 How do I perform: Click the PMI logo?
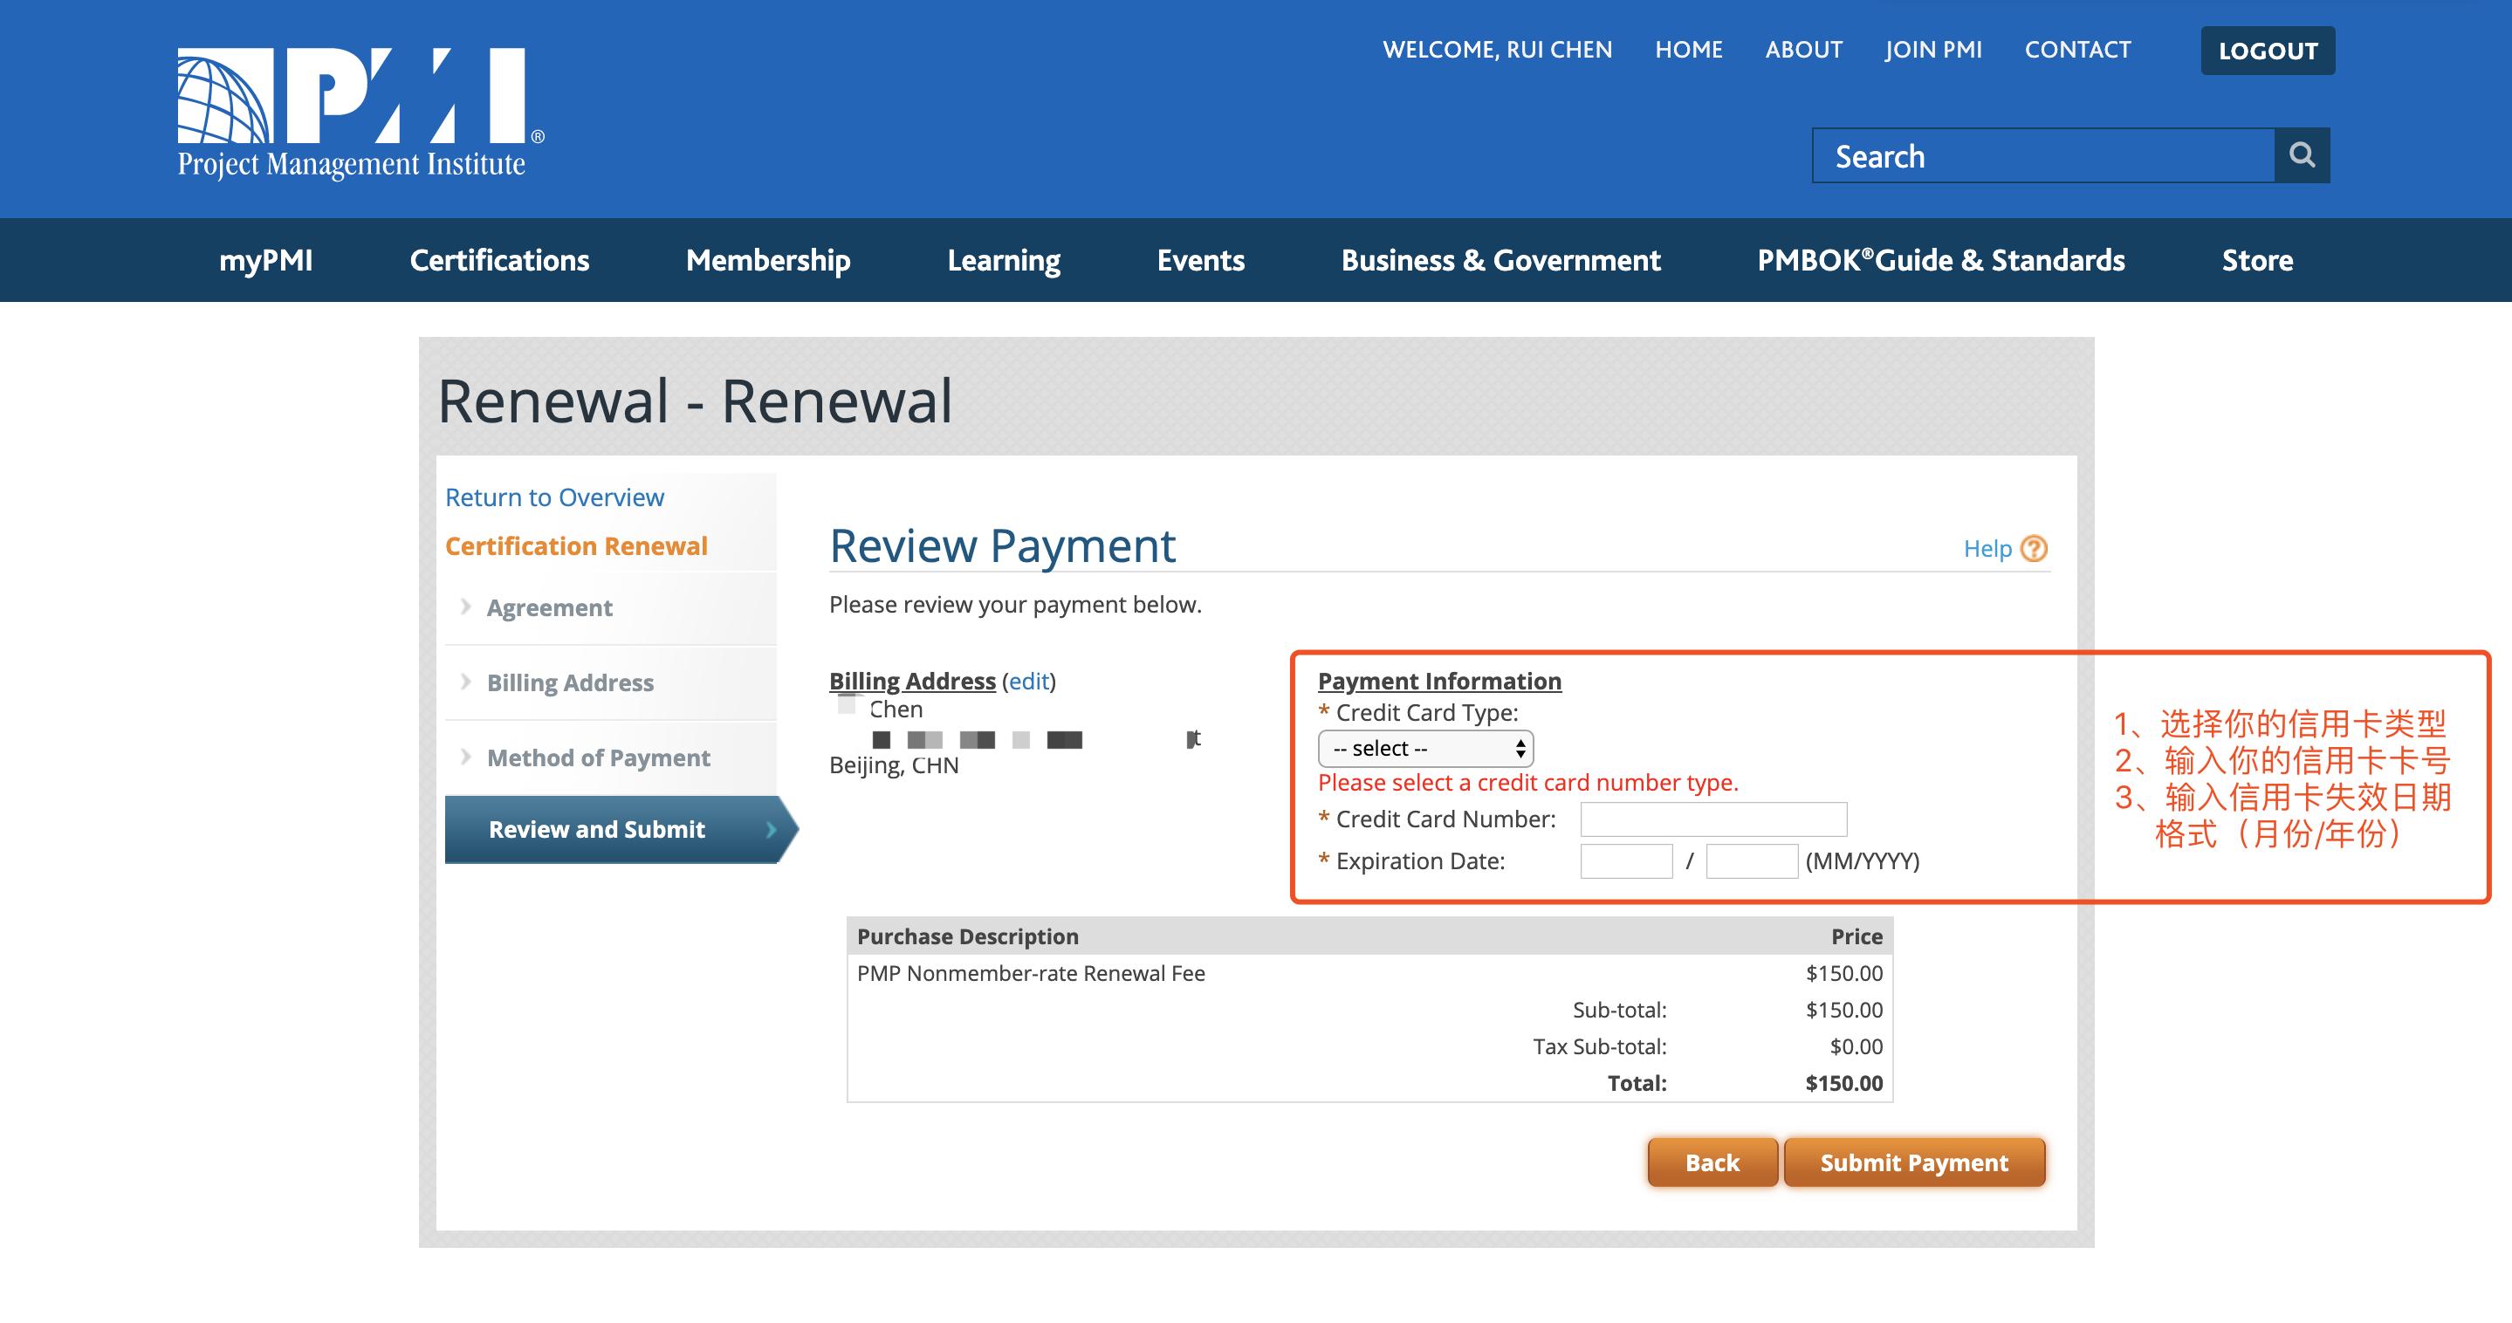360,112
